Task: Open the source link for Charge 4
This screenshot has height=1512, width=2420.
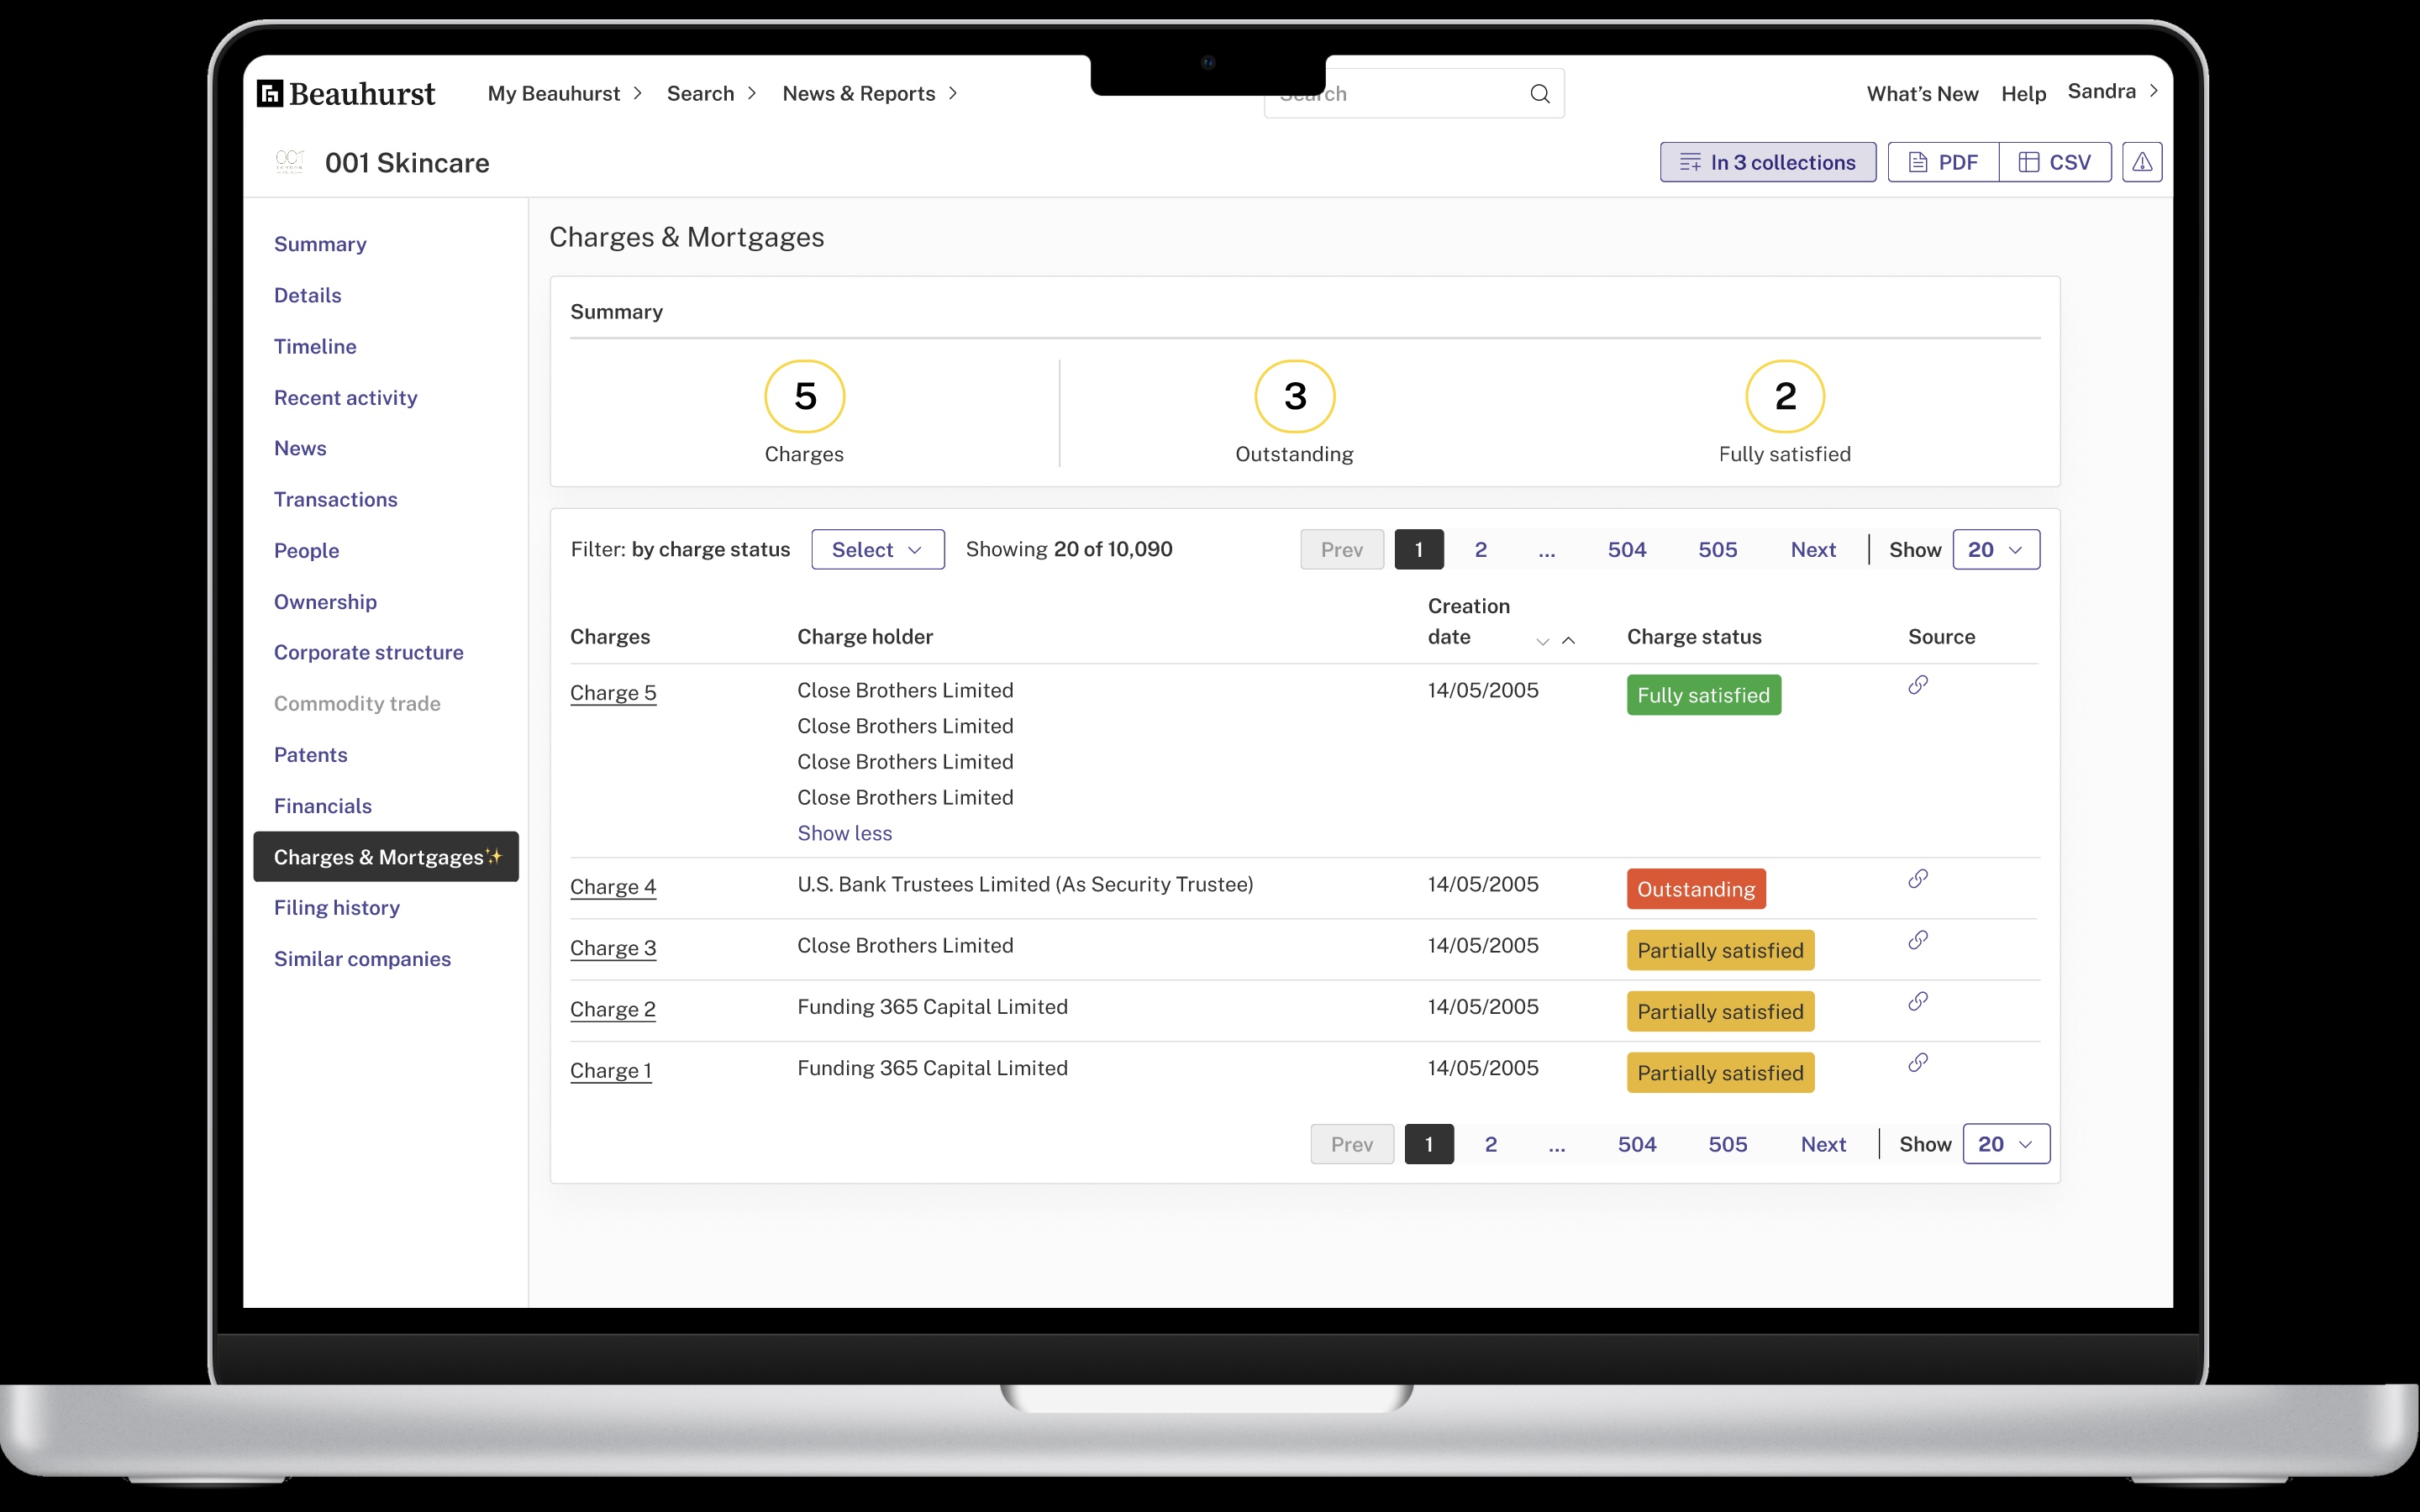Action: 1917,879
